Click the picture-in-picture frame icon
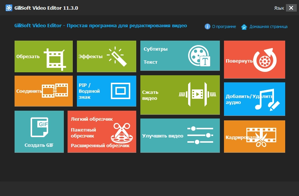This screenshot has height=196, width=299. (x=121, y=91)
